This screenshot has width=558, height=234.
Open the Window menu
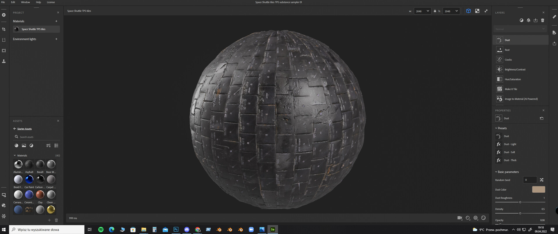(x=25, y=2)
